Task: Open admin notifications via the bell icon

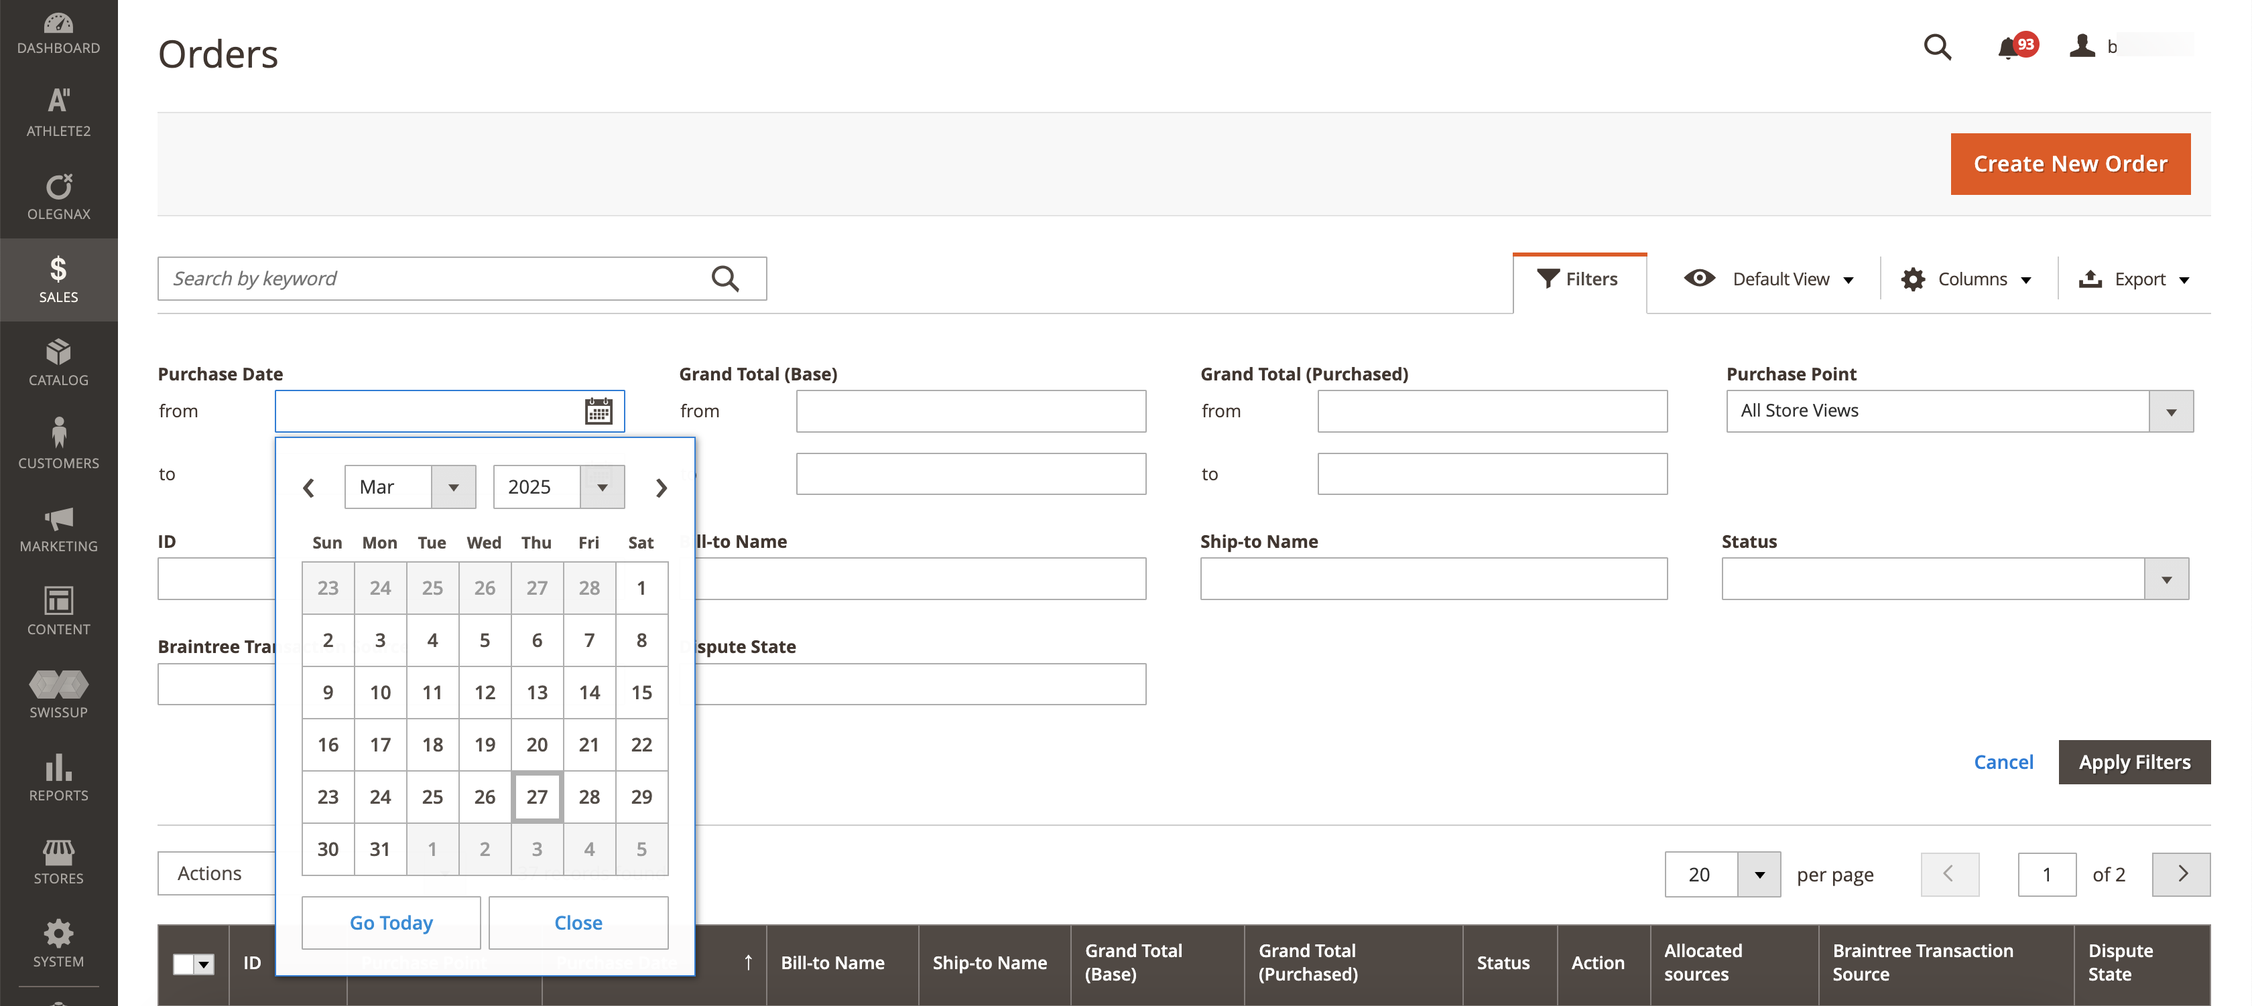Action: (2009, 48)
